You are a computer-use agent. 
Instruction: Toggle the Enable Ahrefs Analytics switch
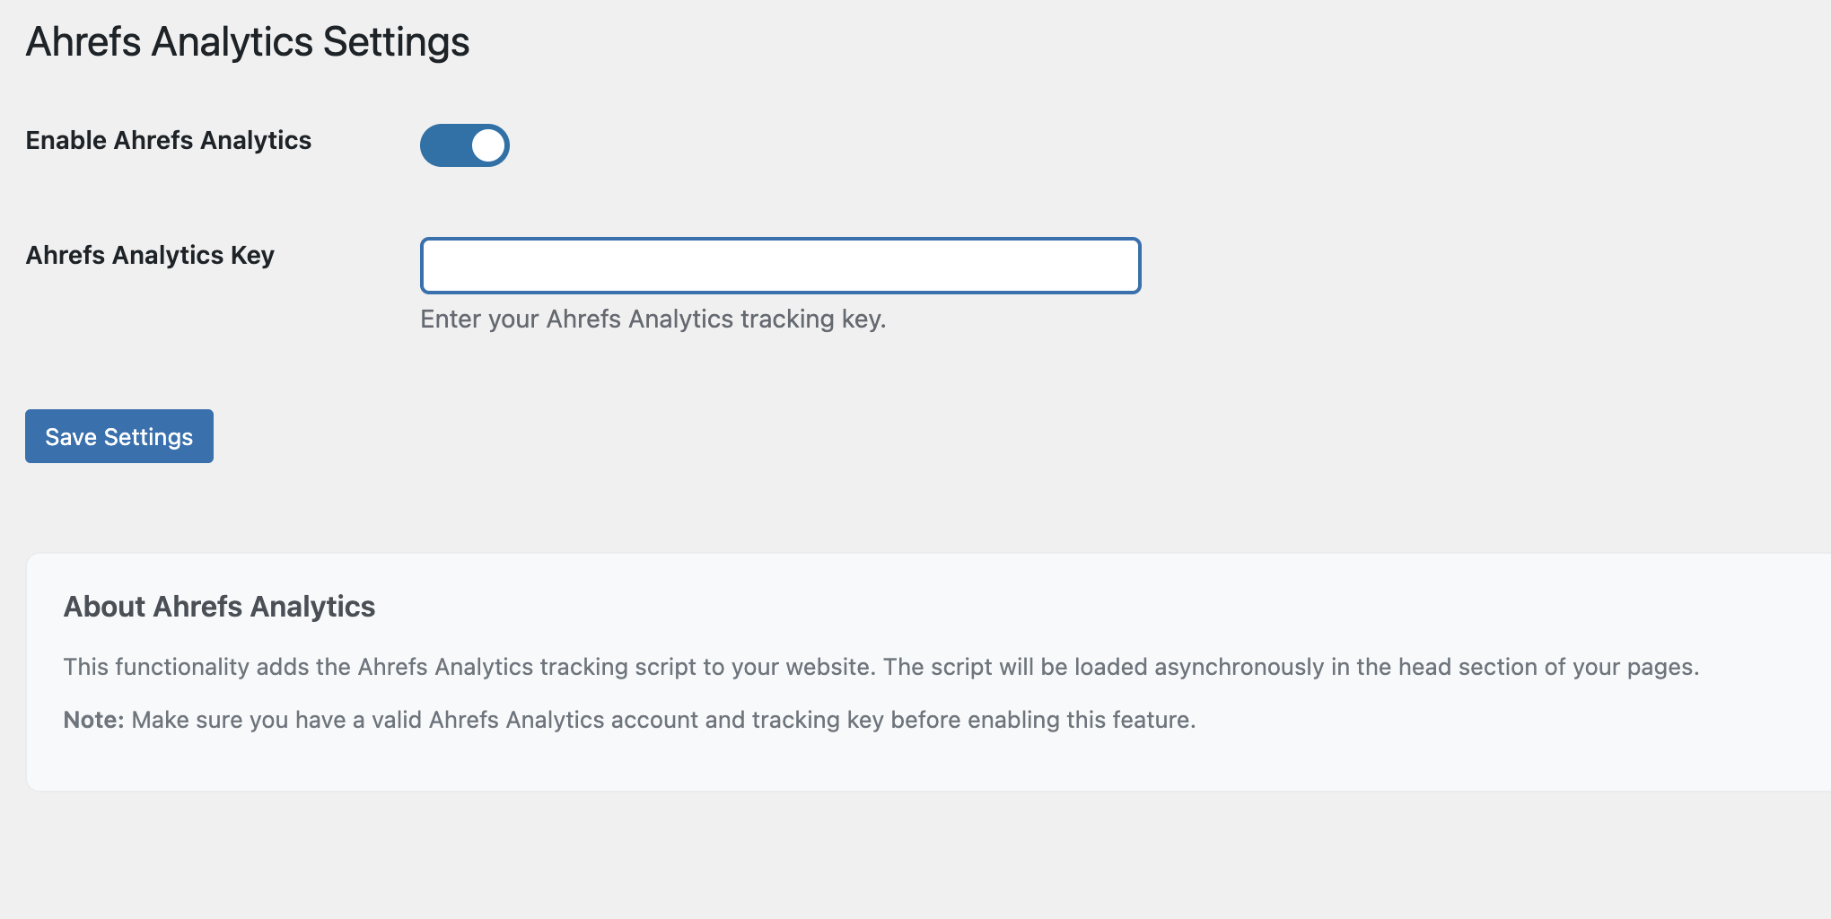[464, 145]
